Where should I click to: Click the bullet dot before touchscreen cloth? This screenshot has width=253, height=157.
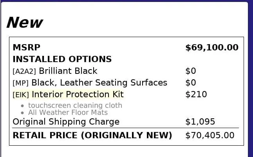click(22, 106)
